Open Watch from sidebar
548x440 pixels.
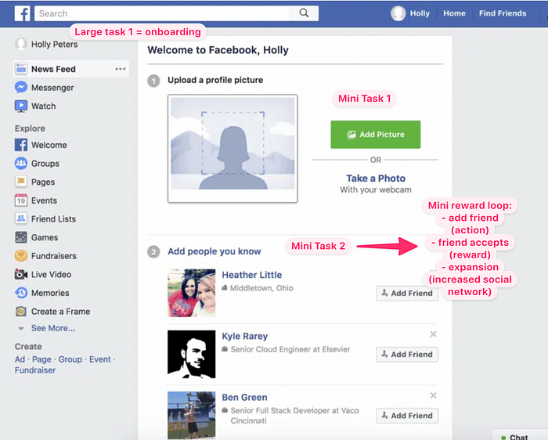43,106
